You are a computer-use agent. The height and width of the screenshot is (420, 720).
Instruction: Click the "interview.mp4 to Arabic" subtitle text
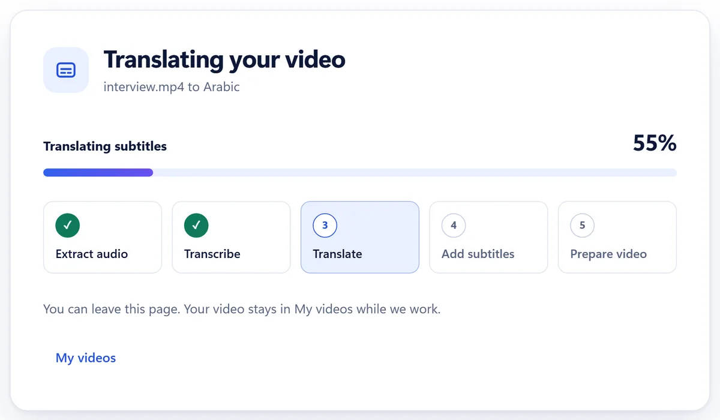tap(172, 87)
